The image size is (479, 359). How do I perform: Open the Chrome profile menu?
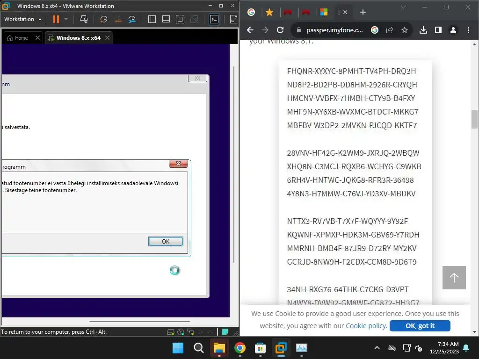453,30
